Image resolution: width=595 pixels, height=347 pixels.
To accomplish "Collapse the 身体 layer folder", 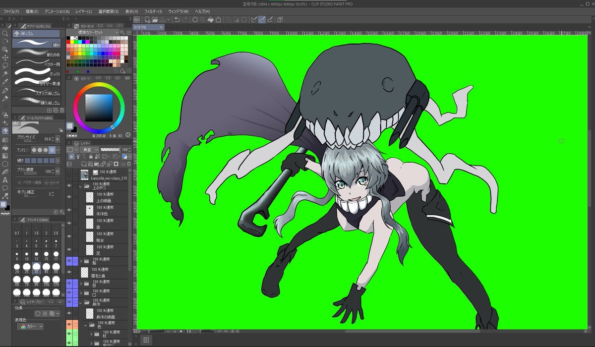I will coord(81,302).
